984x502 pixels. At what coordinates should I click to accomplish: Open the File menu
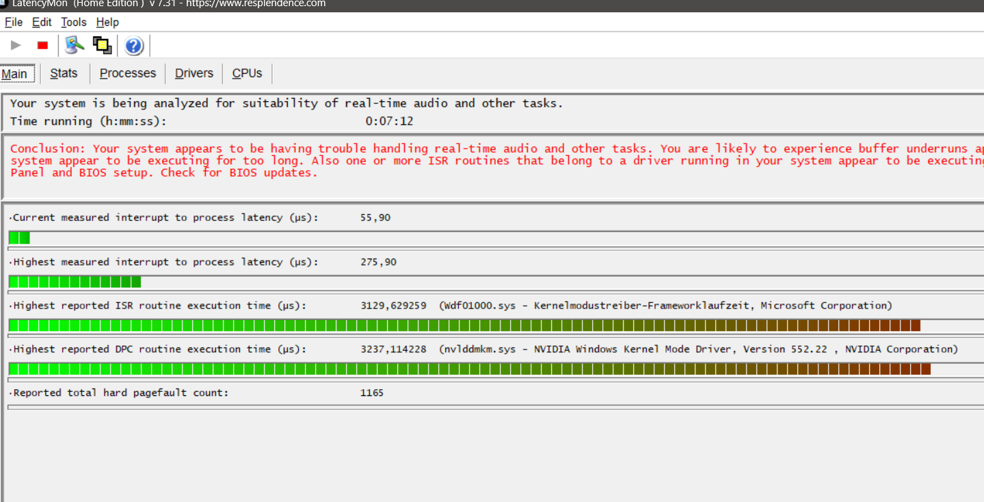coord(14,23)
